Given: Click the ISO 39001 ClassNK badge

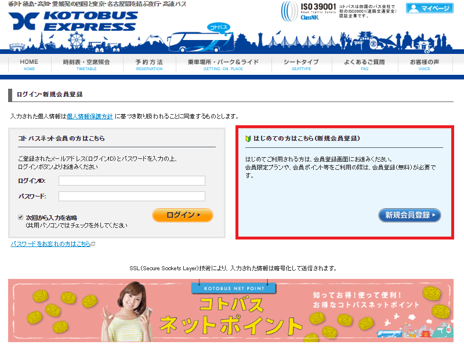Looking at the screenshot, I should (x=308, y=11).
